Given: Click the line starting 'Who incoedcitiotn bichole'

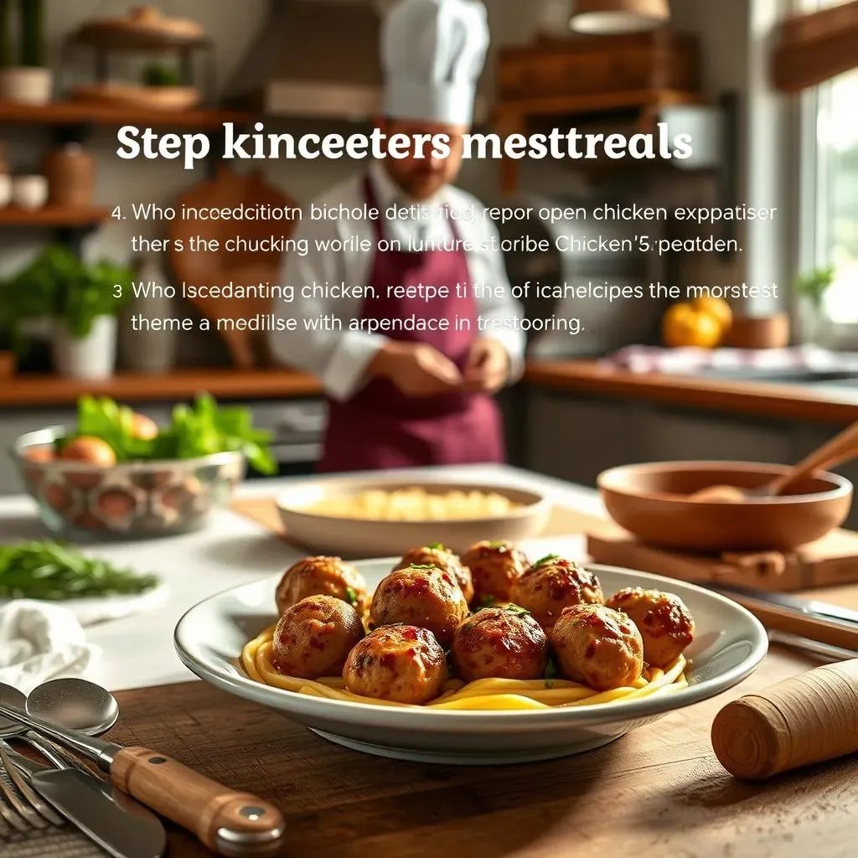Looking at the screenshot, I should pos(453,212).
